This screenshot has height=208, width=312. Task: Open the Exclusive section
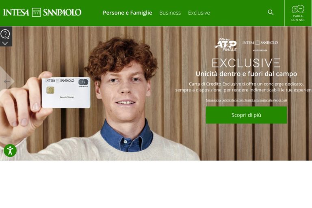(199, 13)
